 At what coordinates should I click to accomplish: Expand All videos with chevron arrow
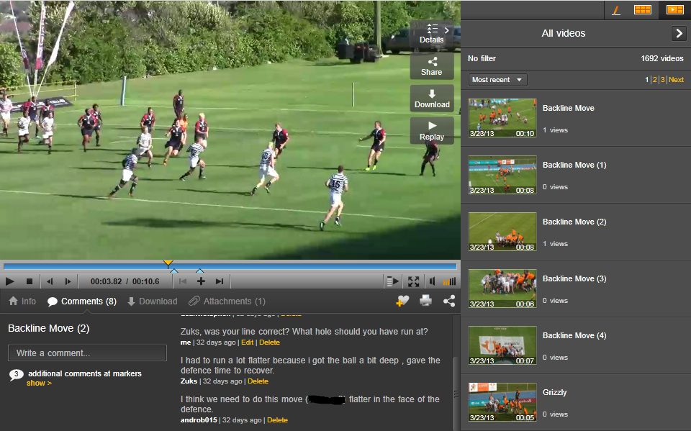(679, 33)
